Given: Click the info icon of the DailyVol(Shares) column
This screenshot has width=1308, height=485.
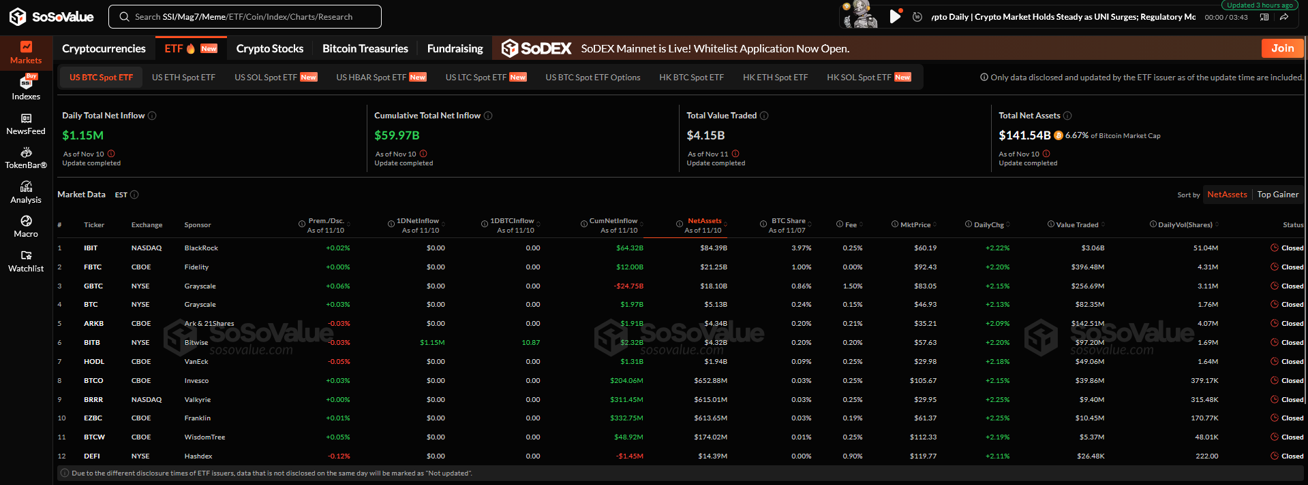Looking at the screenshot, I should point(1153,224).
